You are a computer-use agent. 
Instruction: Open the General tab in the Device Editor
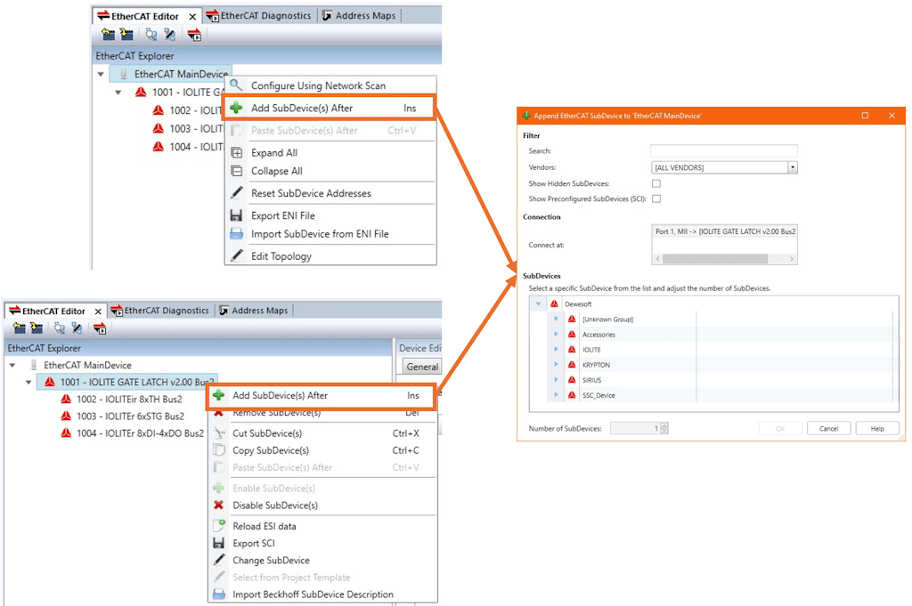[422, 367]
